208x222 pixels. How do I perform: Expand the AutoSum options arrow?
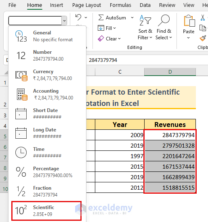click(132, 17)
